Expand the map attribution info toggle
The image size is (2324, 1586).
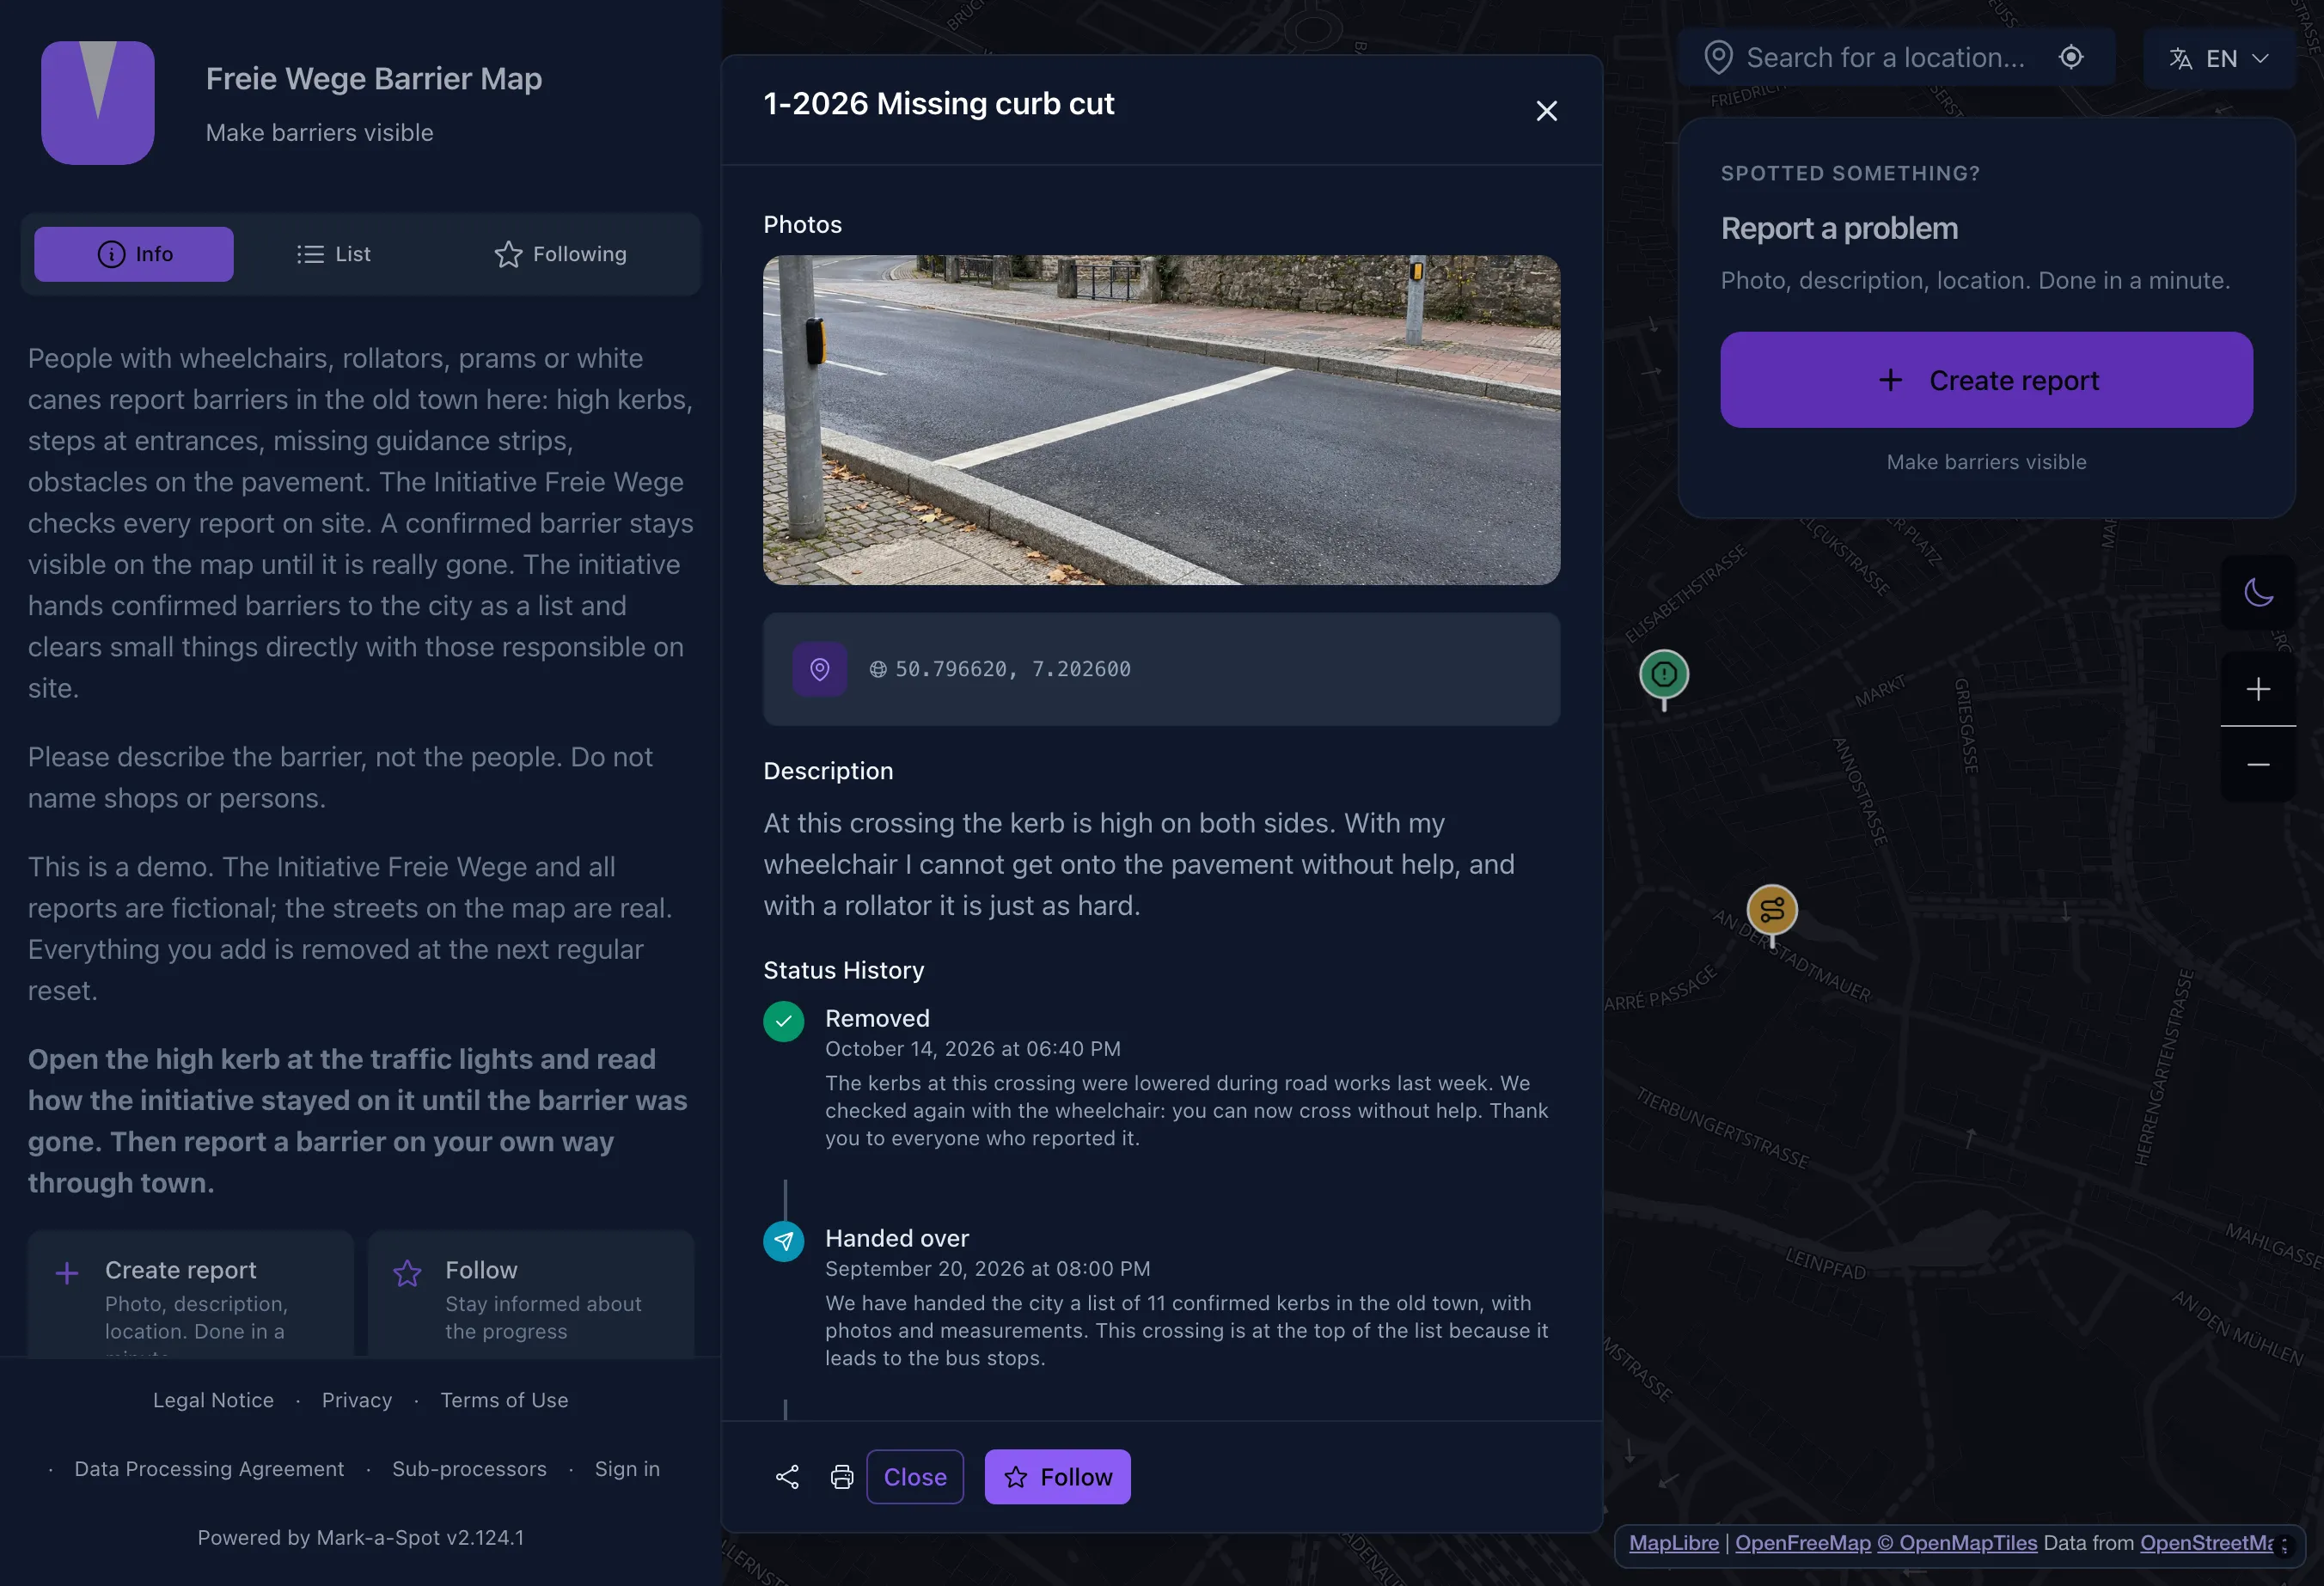click(x=2283, y=1545)
